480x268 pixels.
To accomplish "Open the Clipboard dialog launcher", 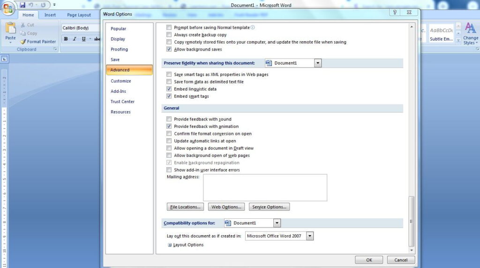I will (55, 49).
